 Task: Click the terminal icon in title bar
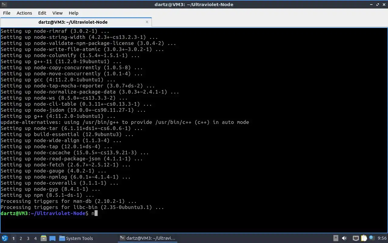click(4, 4)
